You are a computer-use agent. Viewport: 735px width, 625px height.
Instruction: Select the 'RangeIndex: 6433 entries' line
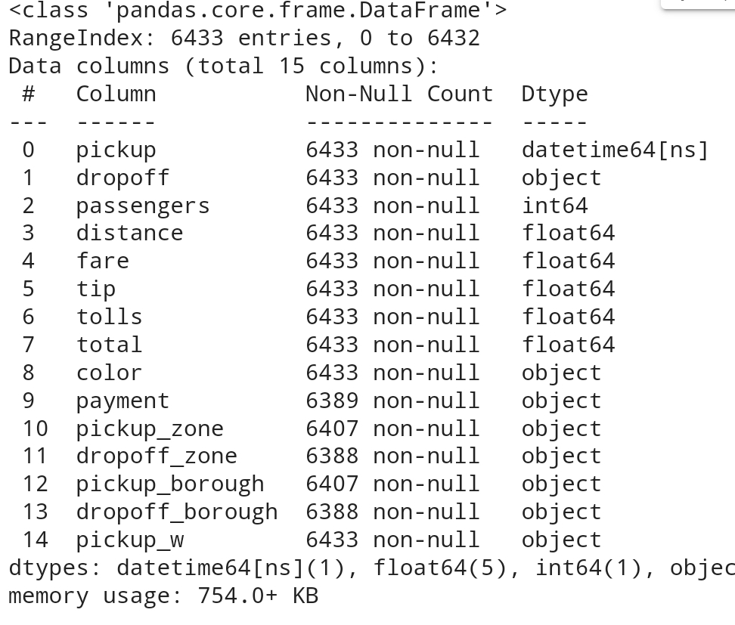pos(245,39)
